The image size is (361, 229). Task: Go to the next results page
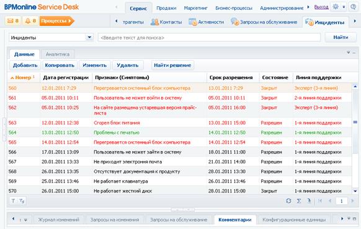(352, 201)
